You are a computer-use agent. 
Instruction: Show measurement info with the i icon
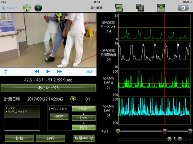click(x=88, y=99)
